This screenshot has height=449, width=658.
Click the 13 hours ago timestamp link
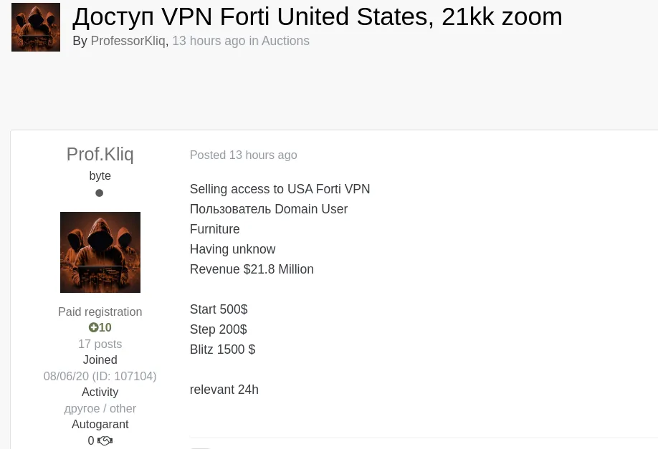tap(209, 41)
